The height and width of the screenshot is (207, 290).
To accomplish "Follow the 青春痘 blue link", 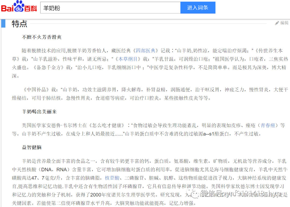I will 268,125.
